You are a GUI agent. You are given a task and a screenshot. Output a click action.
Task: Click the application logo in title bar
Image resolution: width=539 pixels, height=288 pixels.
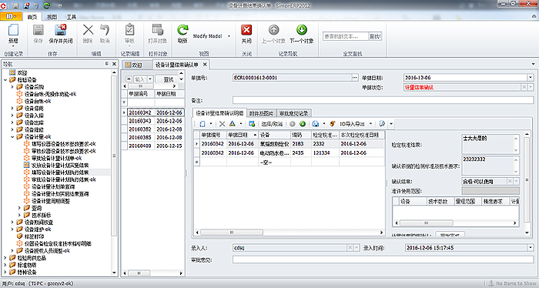(x=3, y=5)
